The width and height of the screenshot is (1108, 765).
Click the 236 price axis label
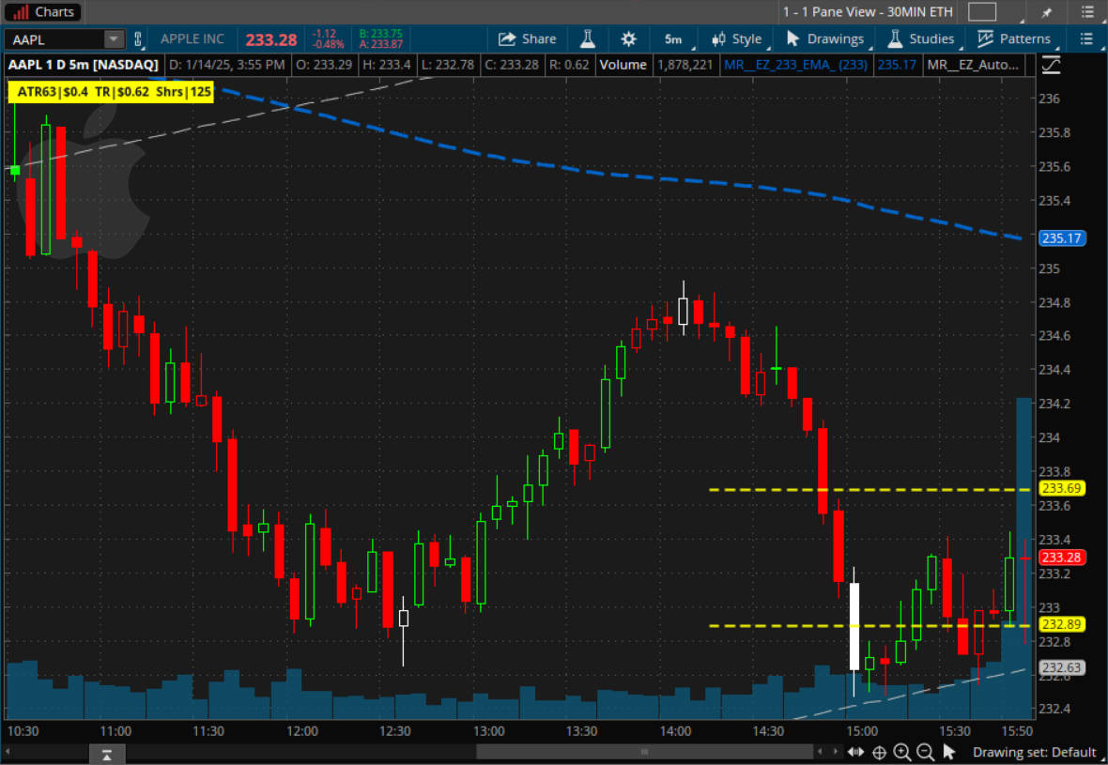[1049, 99]
